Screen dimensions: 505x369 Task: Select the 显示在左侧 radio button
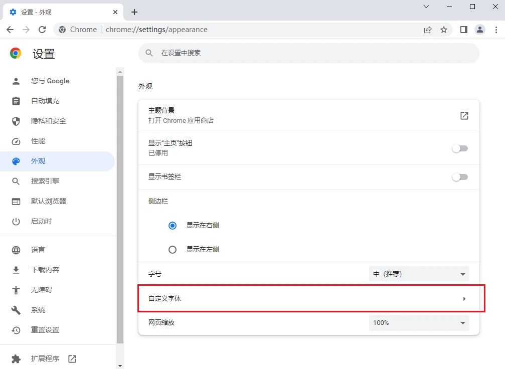coord(173,249)
